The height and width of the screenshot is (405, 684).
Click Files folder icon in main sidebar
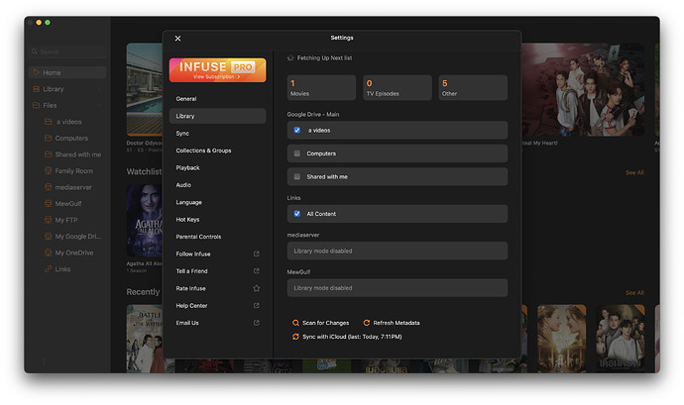point(37,105)
